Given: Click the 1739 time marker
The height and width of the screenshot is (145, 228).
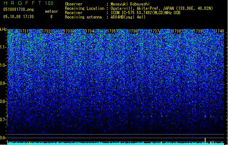Looking at the screenshot, I should pyautogui.click(x=198, y=31).
